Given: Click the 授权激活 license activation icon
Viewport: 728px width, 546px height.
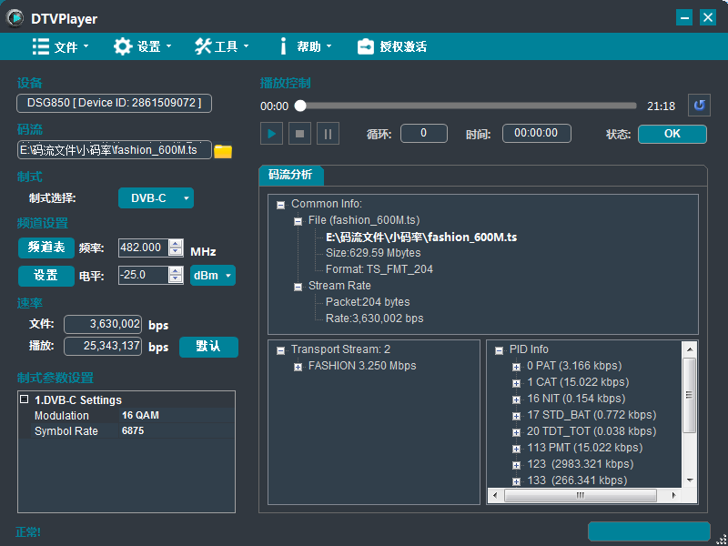Looking at the screenshot, I should tap(366, 46).
